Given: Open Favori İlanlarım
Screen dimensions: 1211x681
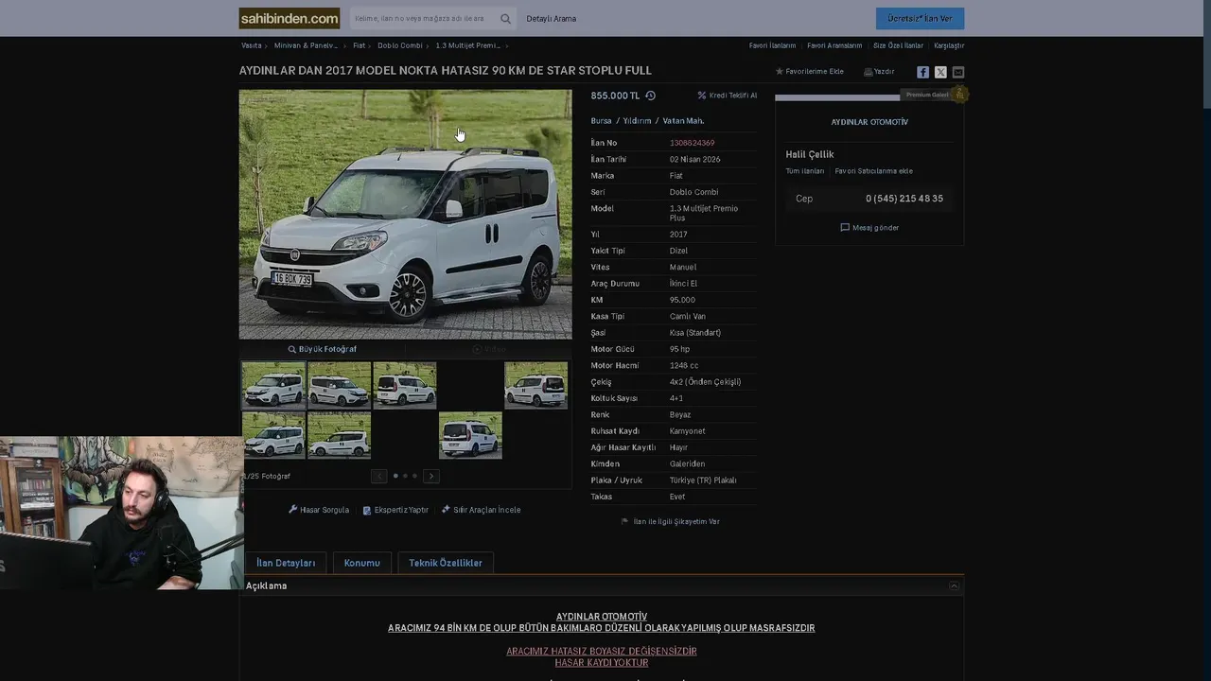Looking at the screenshot, I should pos(773,45).
